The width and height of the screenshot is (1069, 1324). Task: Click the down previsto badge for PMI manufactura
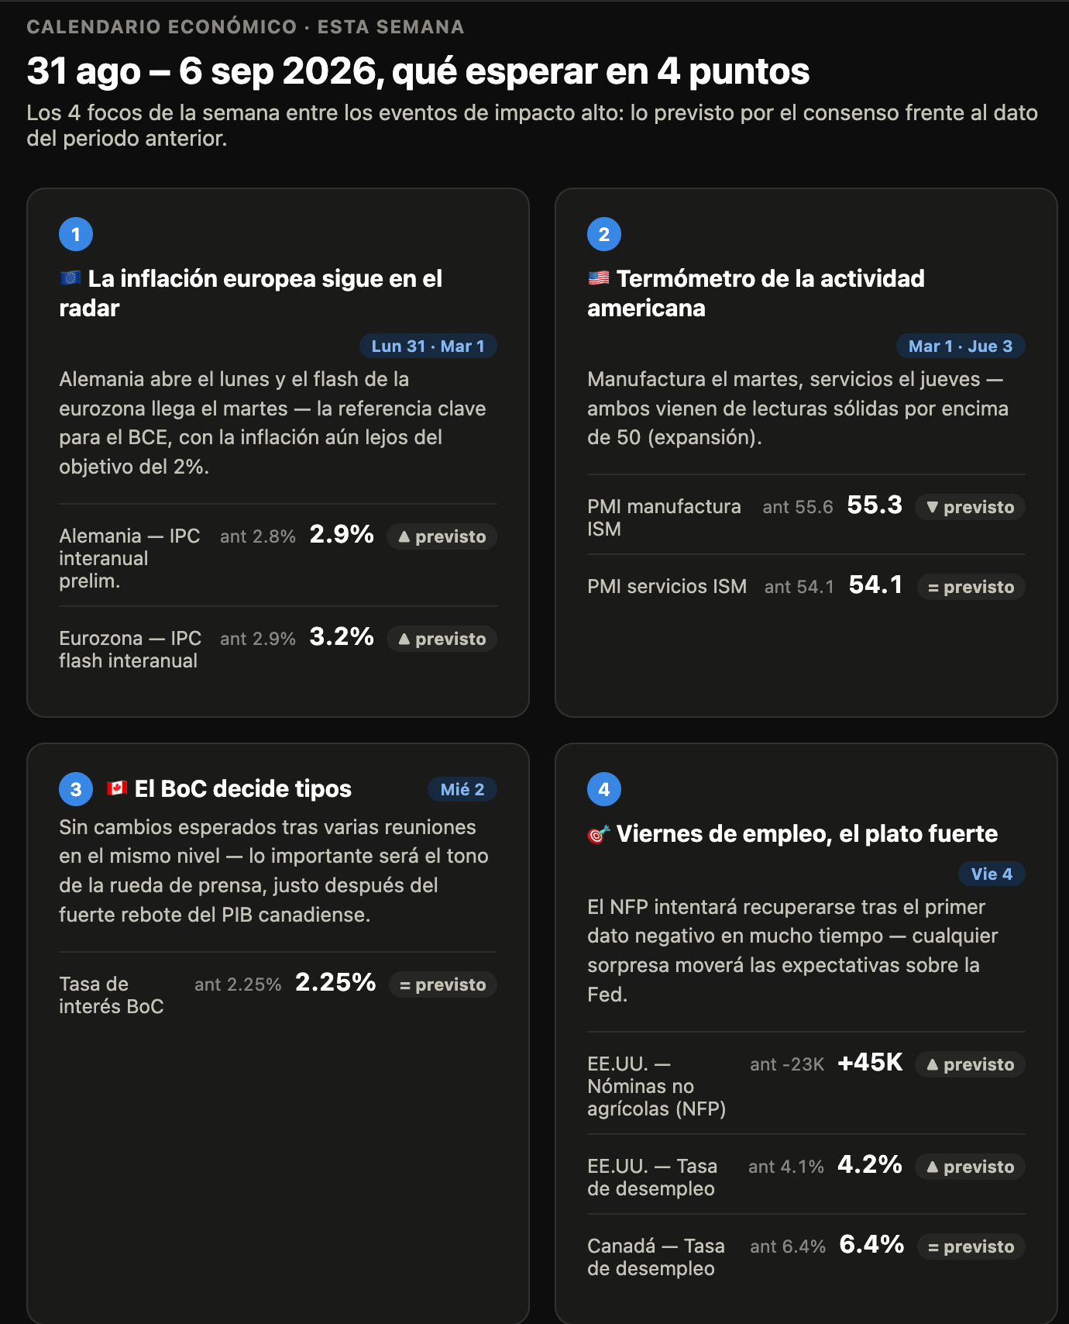(x=970, y=507)
